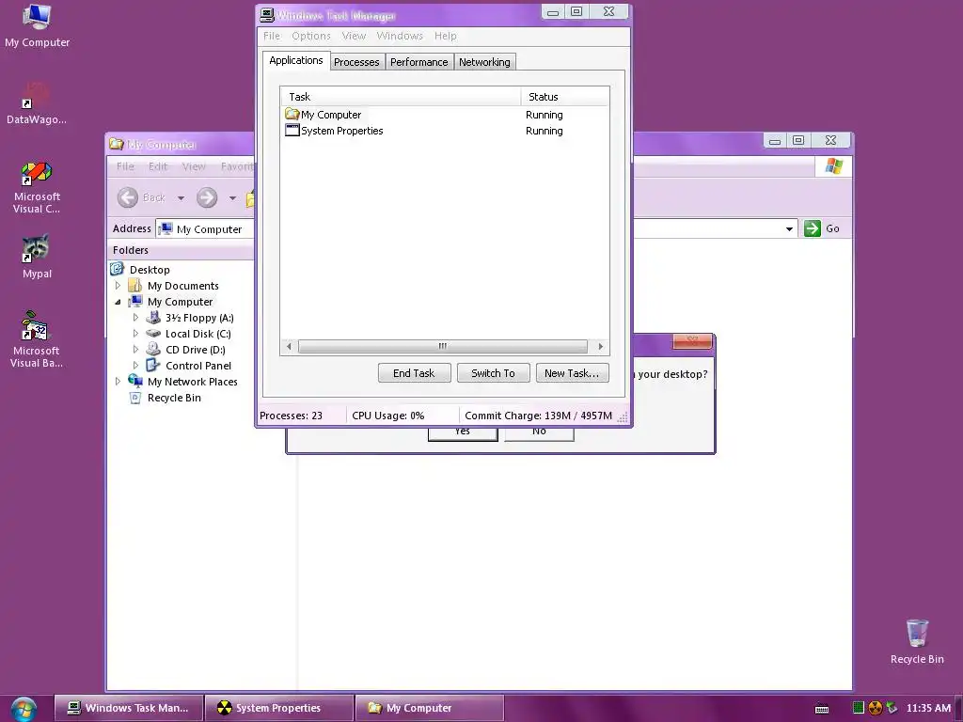This screenshot has width=963, height=722.
Task: Click the horizontal scrollbar thumb in task list
Action: 443,346
